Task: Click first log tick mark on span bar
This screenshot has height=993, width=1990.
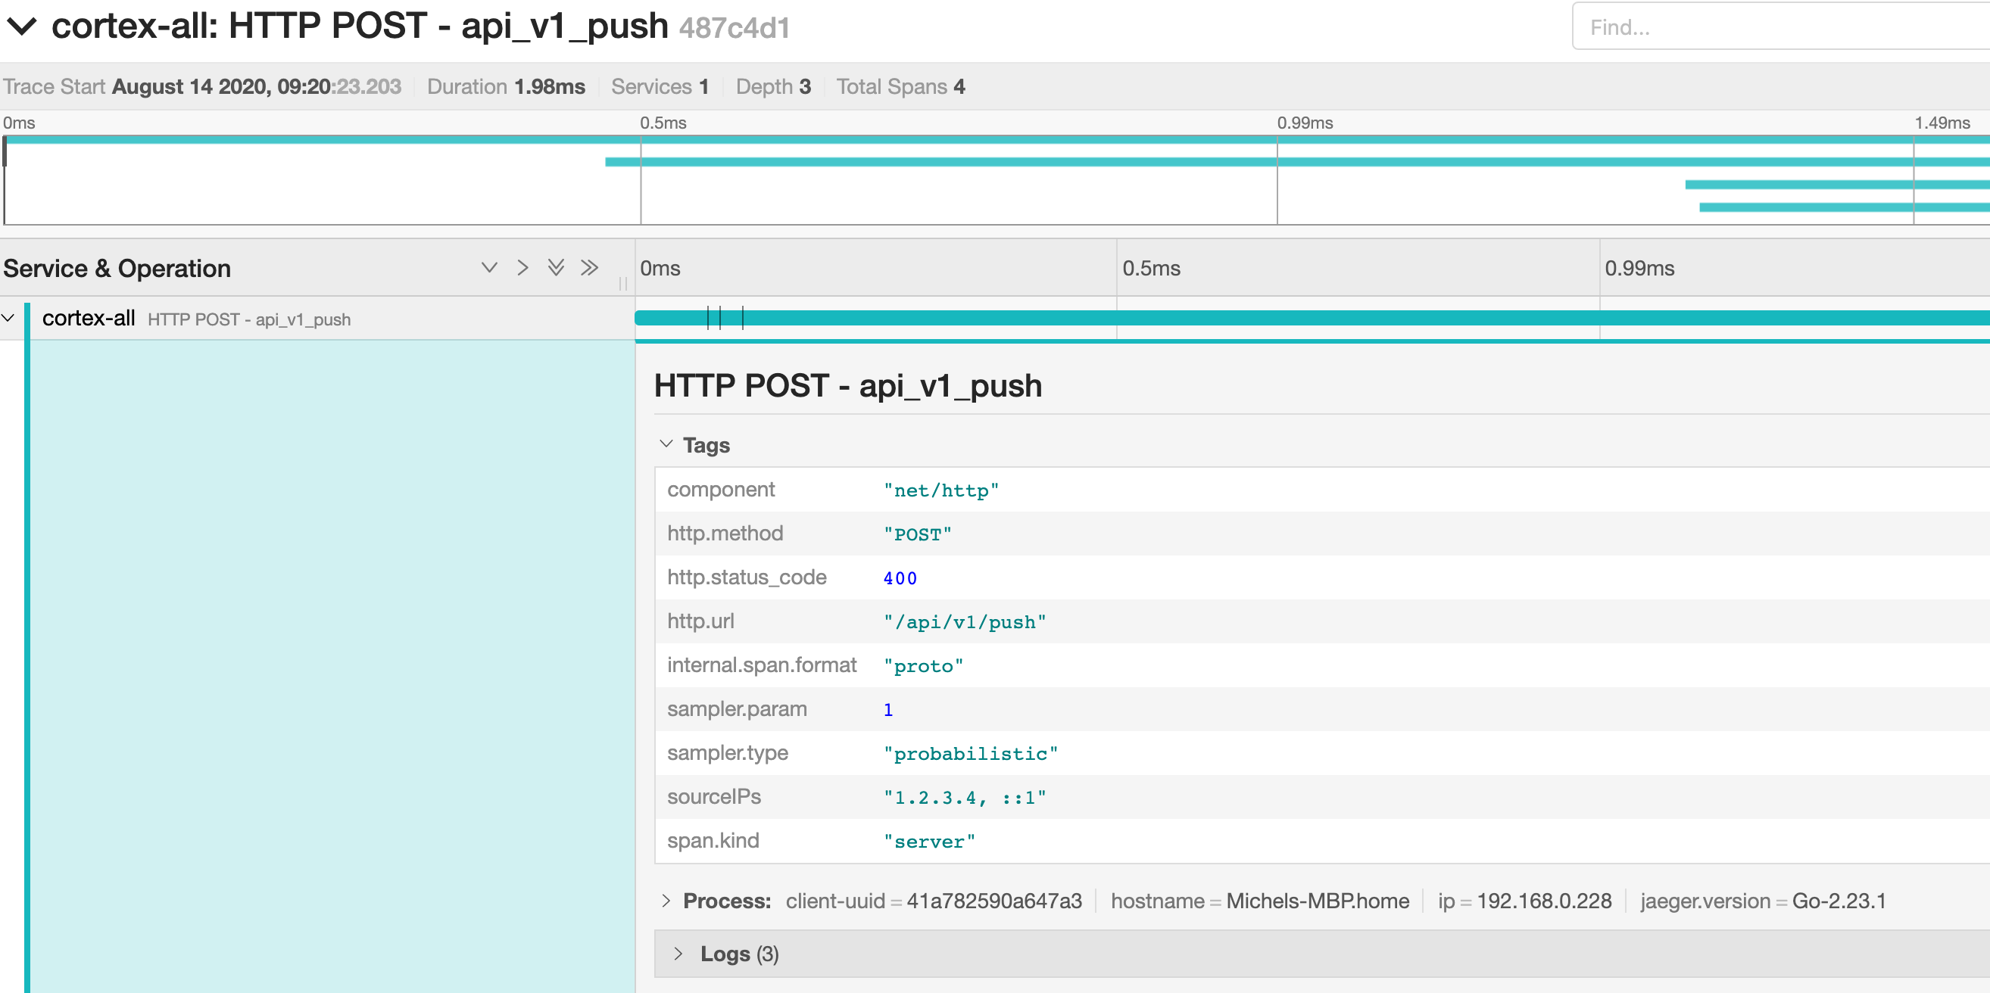Action: coord(709,318)
